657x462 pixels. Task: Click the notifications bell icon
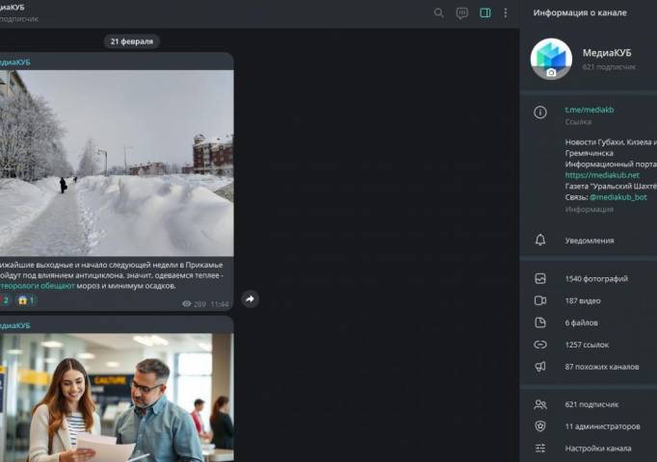click(540, 240)
